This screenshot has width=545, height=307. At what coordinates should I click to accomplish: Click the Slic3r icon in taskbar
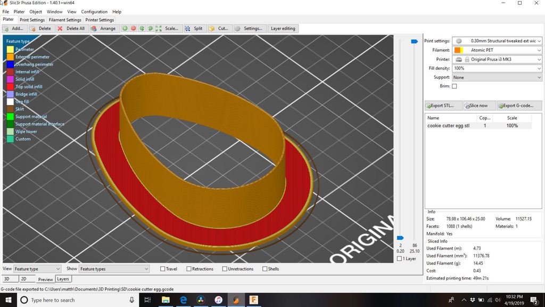236,300
